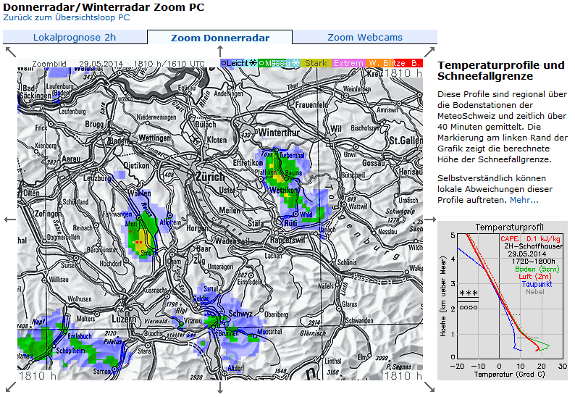
Task: Open the Lokalprognose 2h tab
Action: [75, 37]
